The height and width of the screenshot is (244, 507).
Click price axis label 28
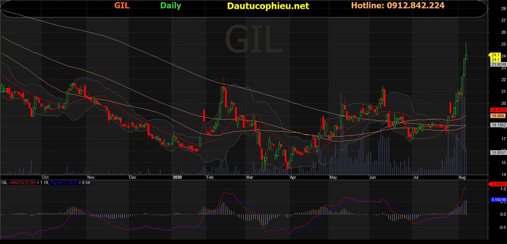coord(504,9)
